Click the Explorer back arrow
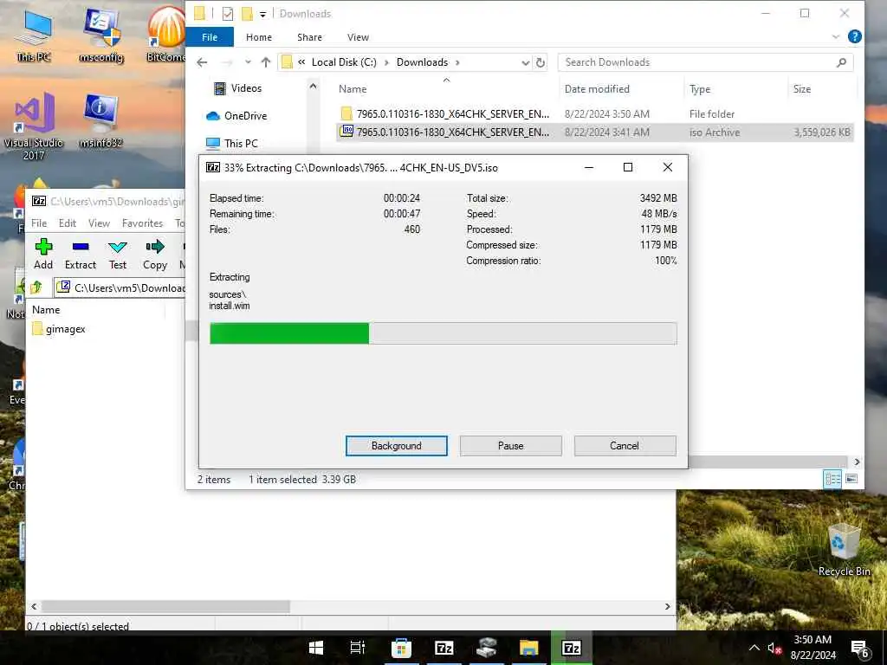This screenshot has width=887, height=665. (202, 62)
